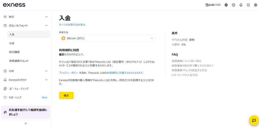This screenshot has height=128, width=259.
Task: Click the candlestick icon beside 取引
Action: pyautogui.click(x=5, y=17)
